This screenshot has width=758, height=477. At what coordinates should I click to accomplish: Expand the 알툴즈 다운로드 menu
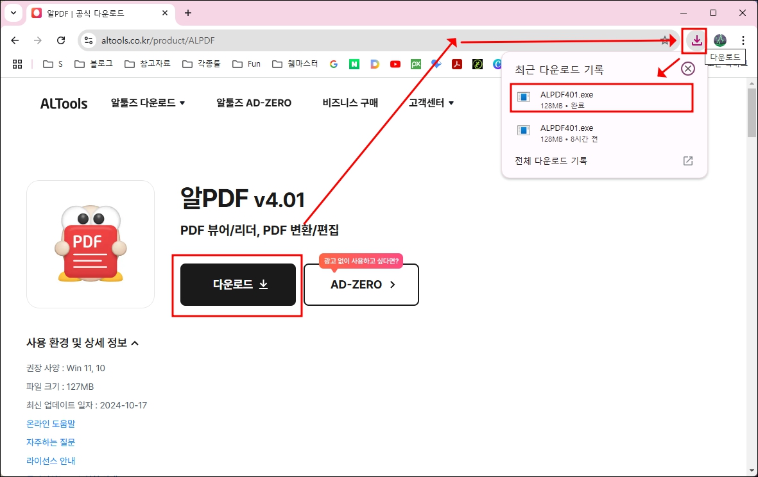148,103
